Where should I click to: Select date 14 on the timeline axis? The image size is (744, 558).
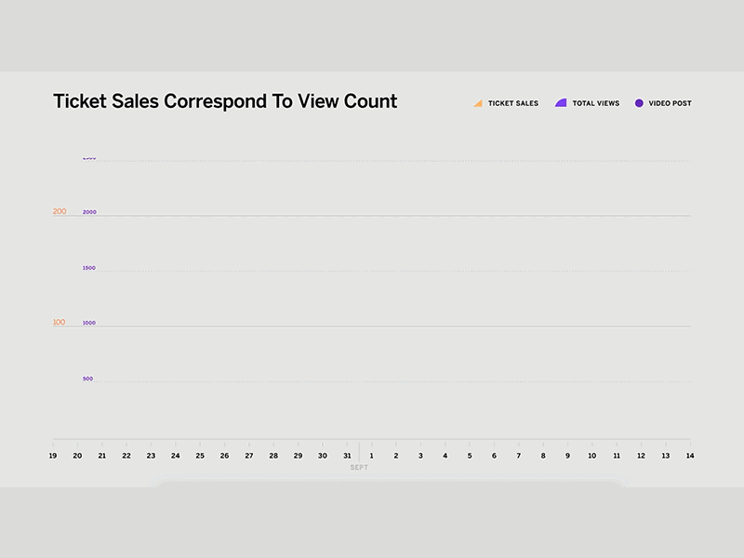tap(690, 456)
